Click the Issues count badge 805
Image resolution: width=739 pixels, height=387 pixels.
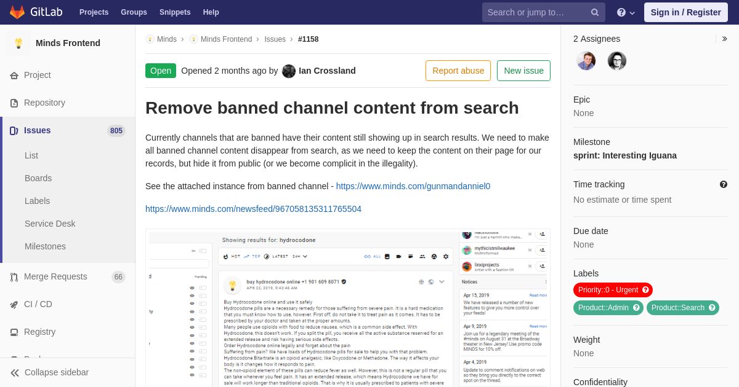pos(116,131)
